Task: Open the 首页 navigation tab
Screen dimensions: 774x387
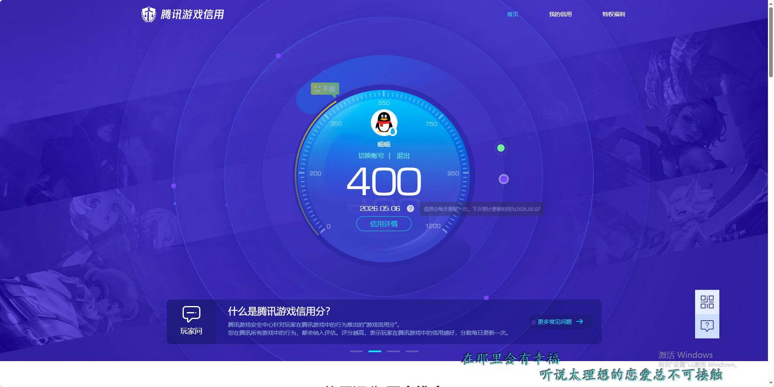Action: [512, 14]
